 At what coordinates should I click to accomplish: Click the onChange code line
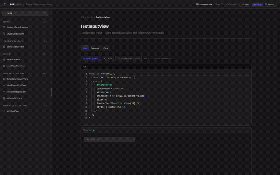point(121,96)
